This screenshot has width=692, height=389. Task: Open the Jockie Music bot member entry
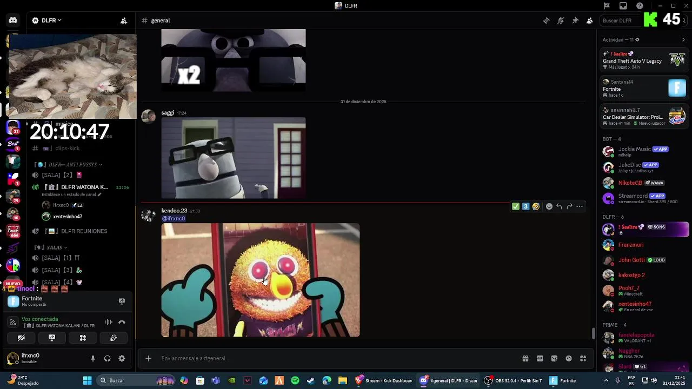point(643,151)
